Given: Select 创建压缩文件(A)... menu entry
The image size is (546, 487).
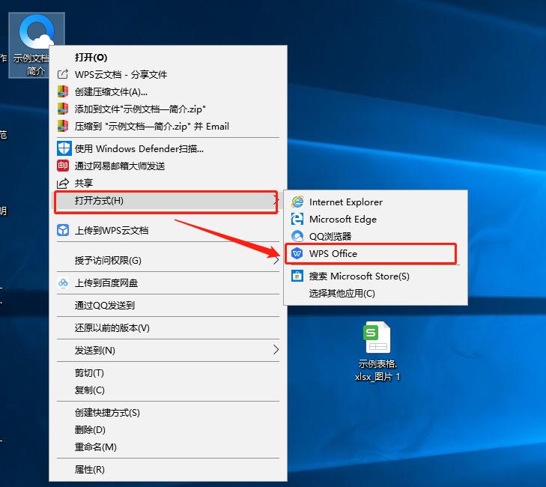Looking at the screenshot, I should point(169,91).
